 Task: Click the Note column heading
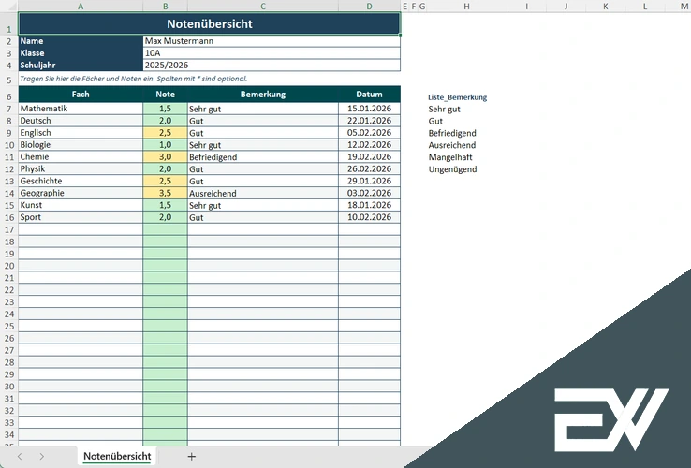pos(165,95)
